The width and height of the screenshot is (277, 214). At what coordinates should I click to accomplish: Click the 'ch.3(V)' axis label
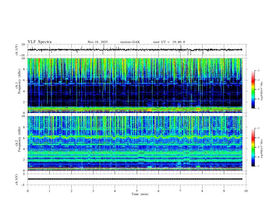pos(17,179)
